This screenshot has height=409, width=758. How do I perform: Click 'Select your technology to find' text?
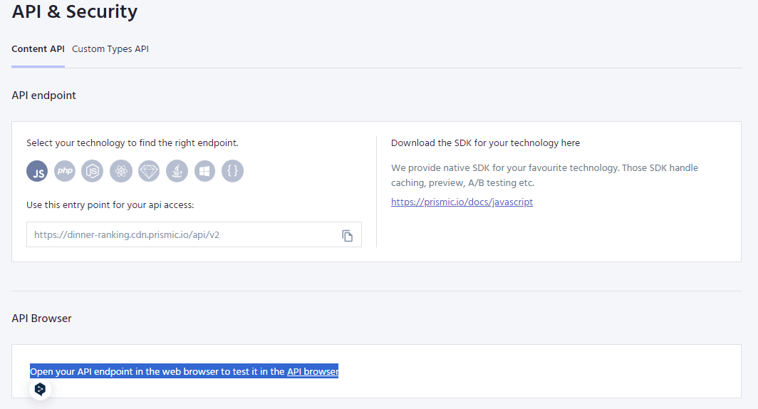point(132,143)
